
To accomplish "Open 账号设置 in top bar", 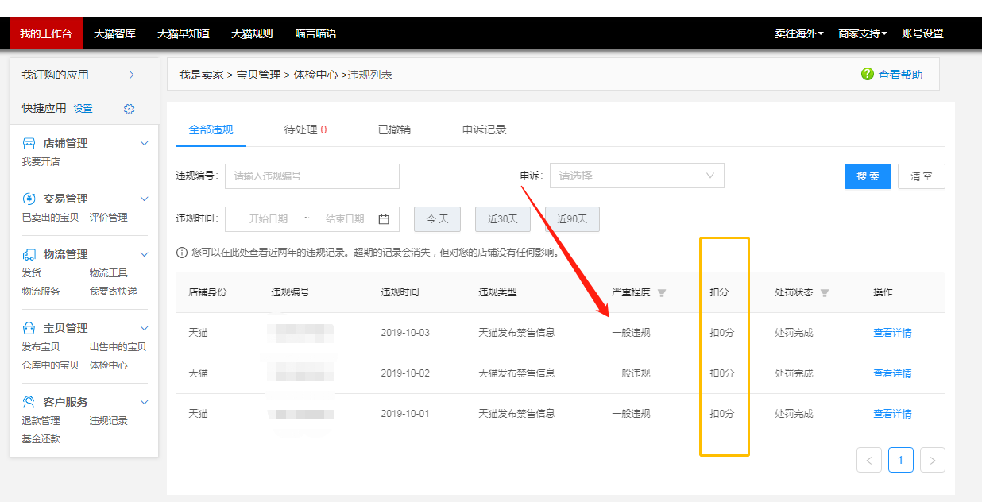I will pyautogui.click(x=922, y=33).
